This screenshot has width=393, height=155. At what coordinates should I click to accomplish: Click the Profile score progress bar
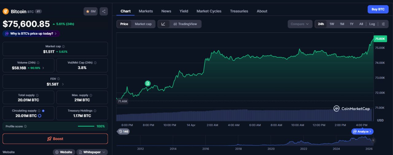point(86,126)
